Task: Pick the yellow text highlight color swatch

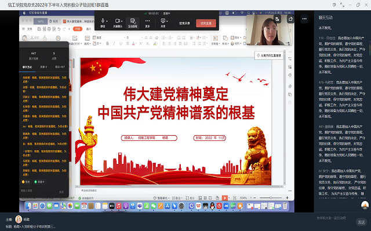Action: click(155, 44)
